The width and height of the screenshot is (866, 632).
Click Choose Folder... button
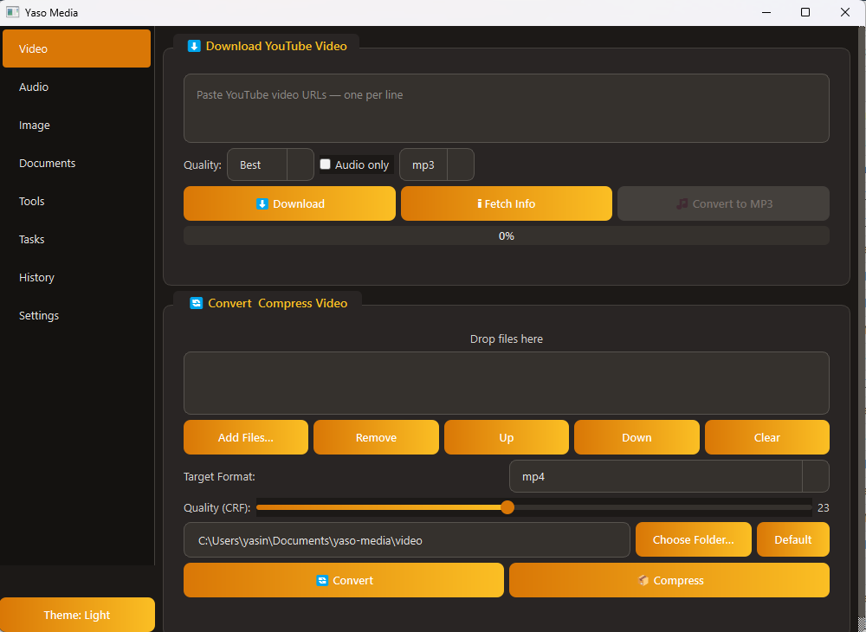click(694, 539)
